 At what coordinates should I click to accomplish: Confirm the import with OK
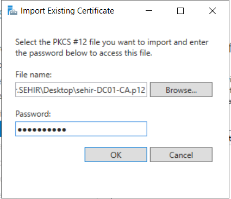tap(116, 155)
